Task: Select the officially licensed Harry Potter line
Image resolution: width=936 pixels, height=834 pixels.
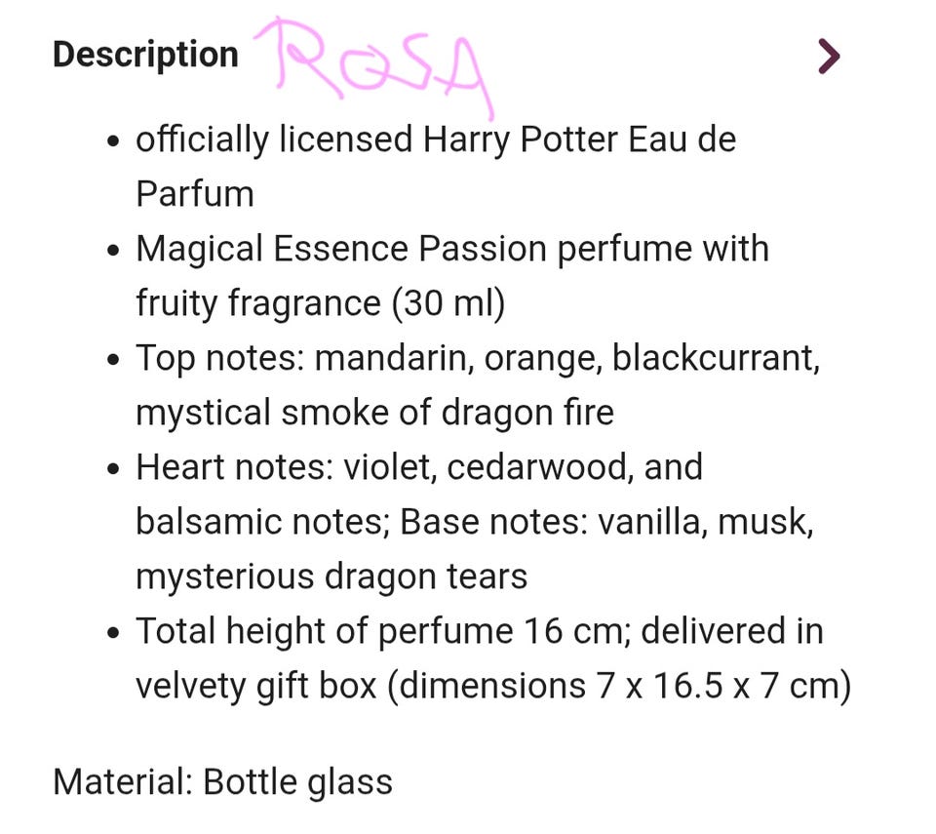Action: pyautogui.click(x=436, y=139)
